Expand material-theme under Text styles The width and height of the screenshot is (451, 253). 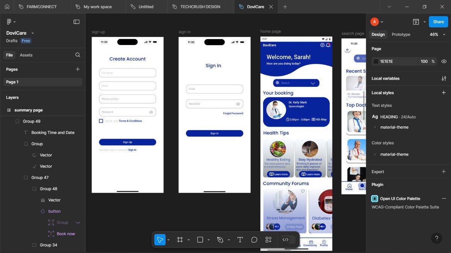[375, 127]
